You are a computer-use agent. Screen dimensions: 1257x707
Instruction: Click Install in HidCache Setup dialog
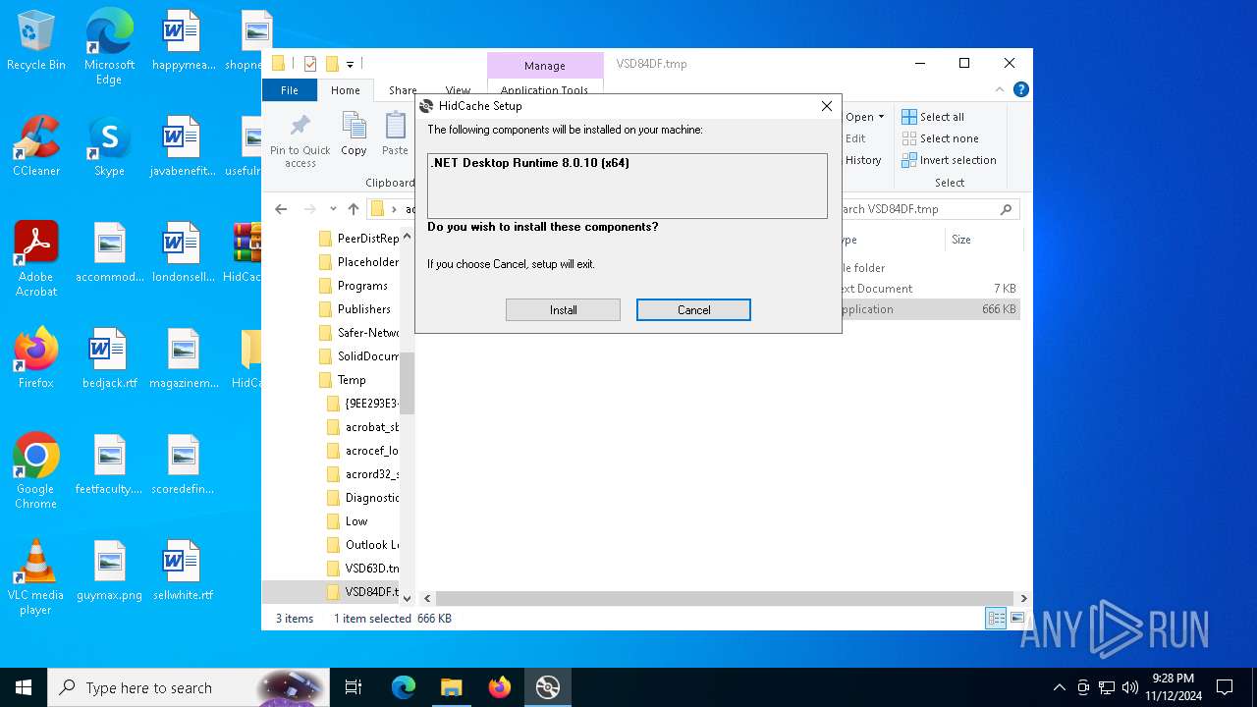[x=563, y=309]
